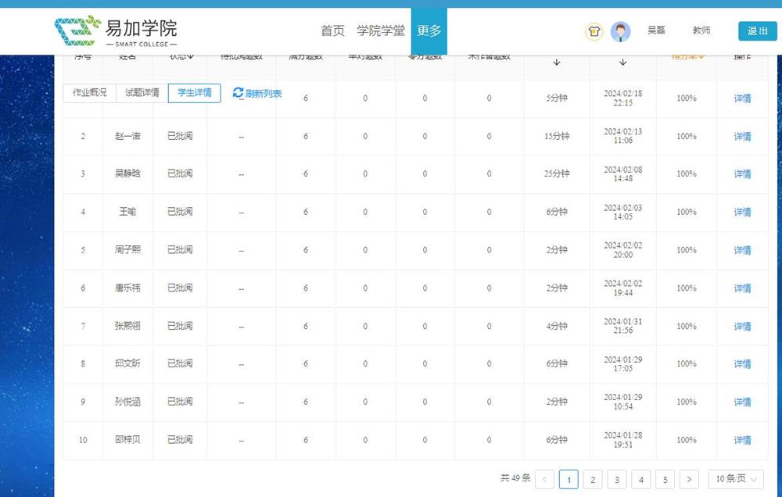Viewport: 782px width, 497px height.
Task: Open the 学院学堂 menu item
Action: 381,31
